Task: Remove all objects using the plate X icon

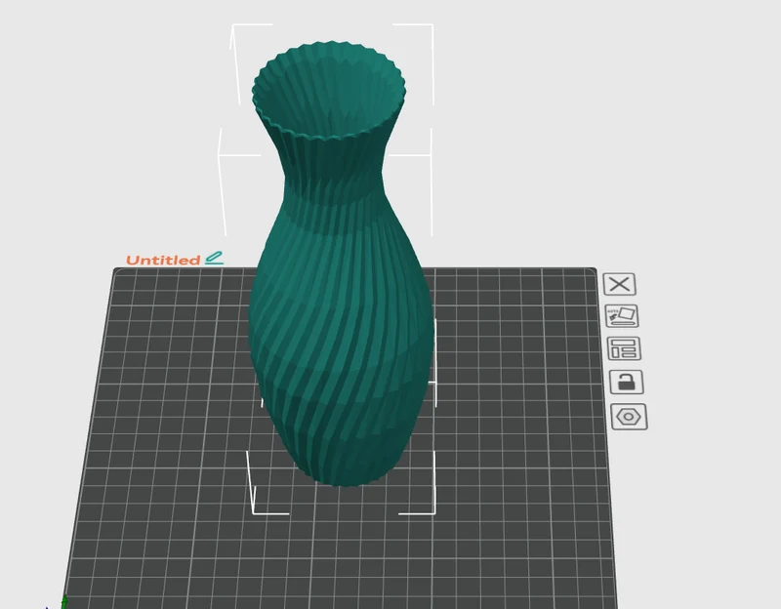Action: (x=619, y=284)
